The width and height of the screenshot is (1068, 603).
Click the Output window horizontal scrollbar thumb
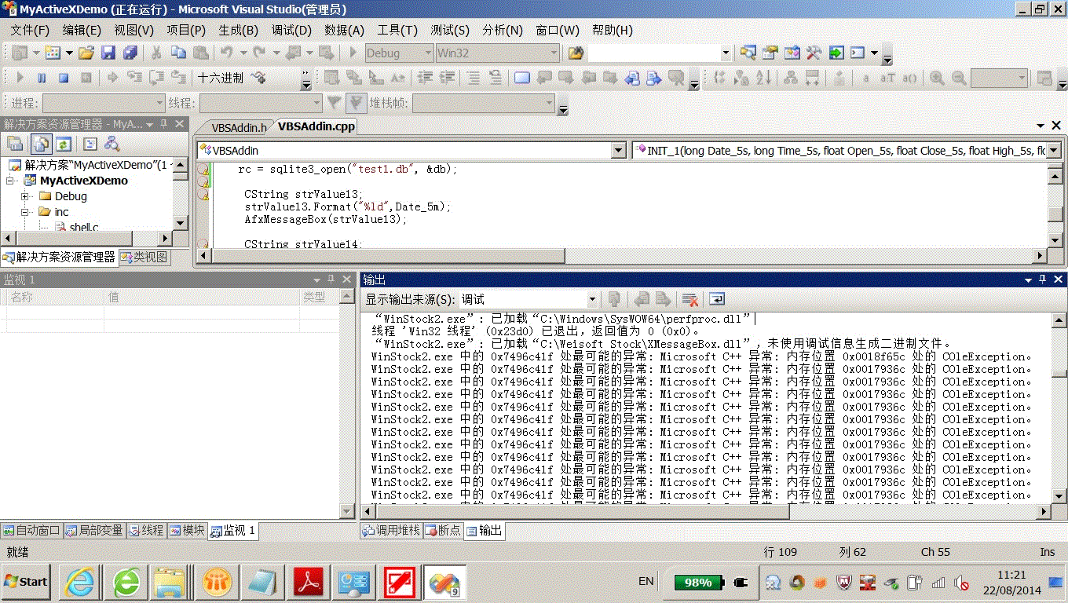[581, 511]
